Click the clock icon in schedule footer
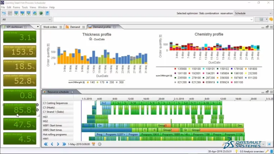Image resolution: width=274 pixels, height=154 pixels. pos(100,144)
